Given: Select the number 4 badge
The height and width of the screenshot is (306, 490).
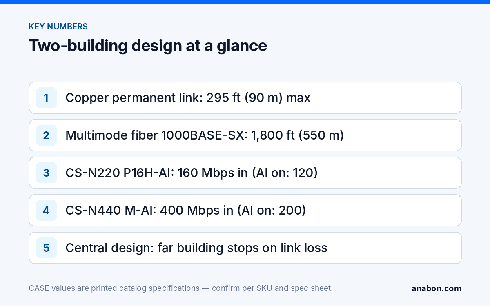Looking at the screenshot, I should pyautogui.click(x=46, y=211).
